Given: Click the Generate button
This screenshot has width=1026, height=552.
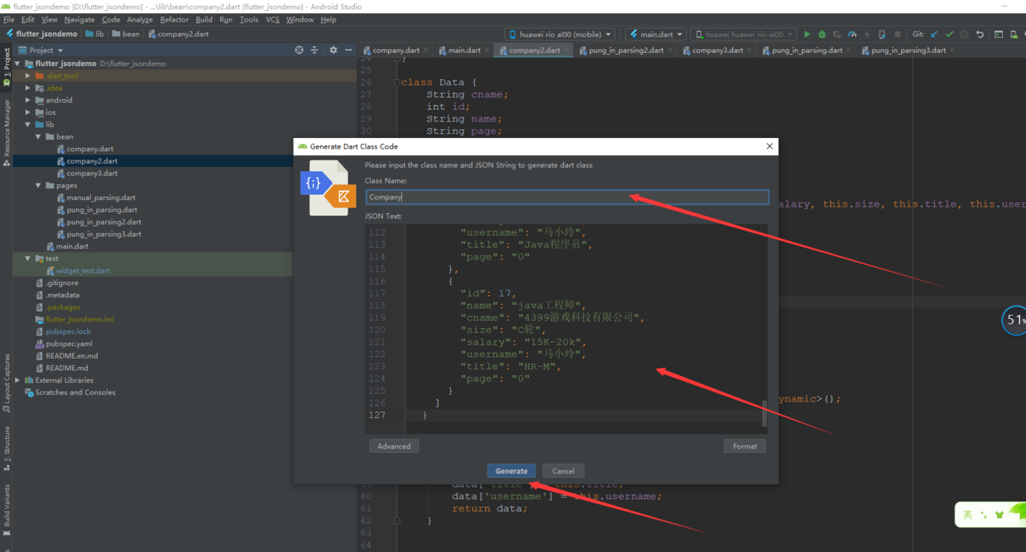Looking at the screenshot, I should [511, 471].
